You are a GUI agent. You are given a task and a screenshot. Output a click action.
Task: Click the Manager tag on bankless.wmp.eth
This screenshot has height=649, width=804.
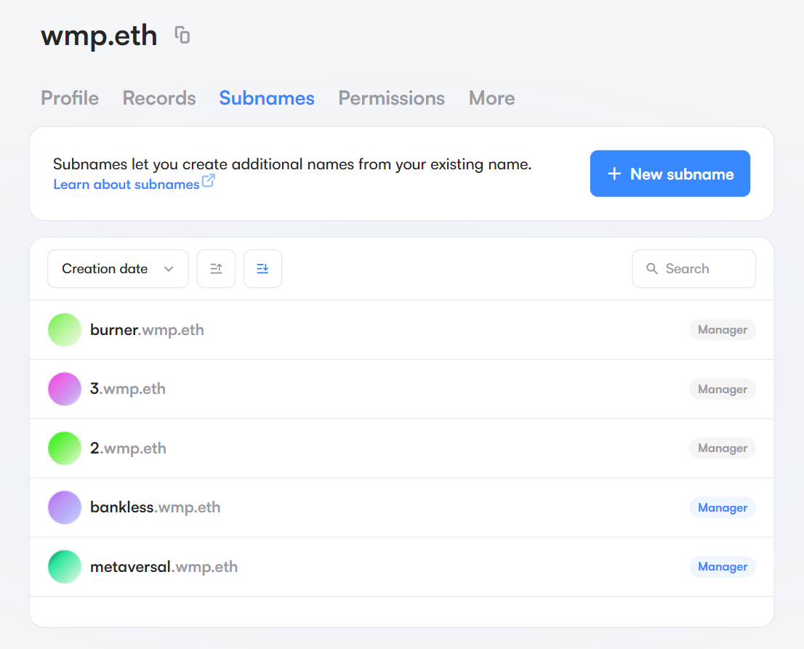[x=722, y=507]
